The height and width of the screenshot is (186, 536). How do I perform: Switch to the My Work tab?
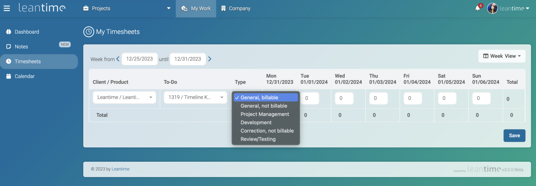pos(196,9)
